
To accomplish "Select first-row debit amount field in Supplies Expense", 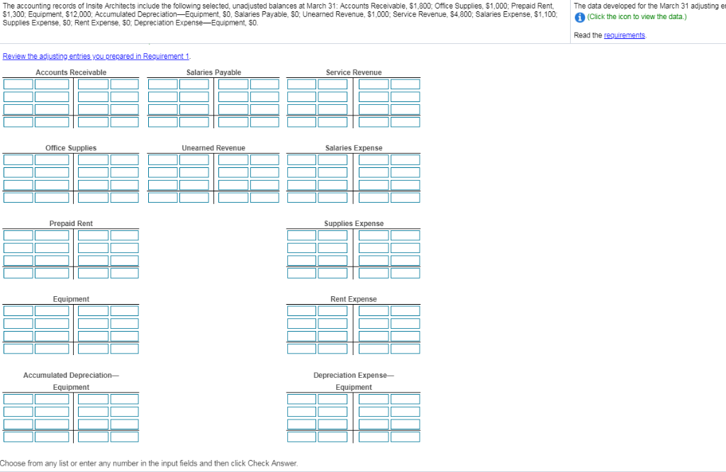I will 333,235.
